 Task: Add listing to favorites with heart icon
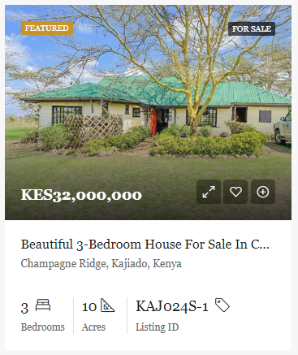pyautogui.click(x=235, y=192)
